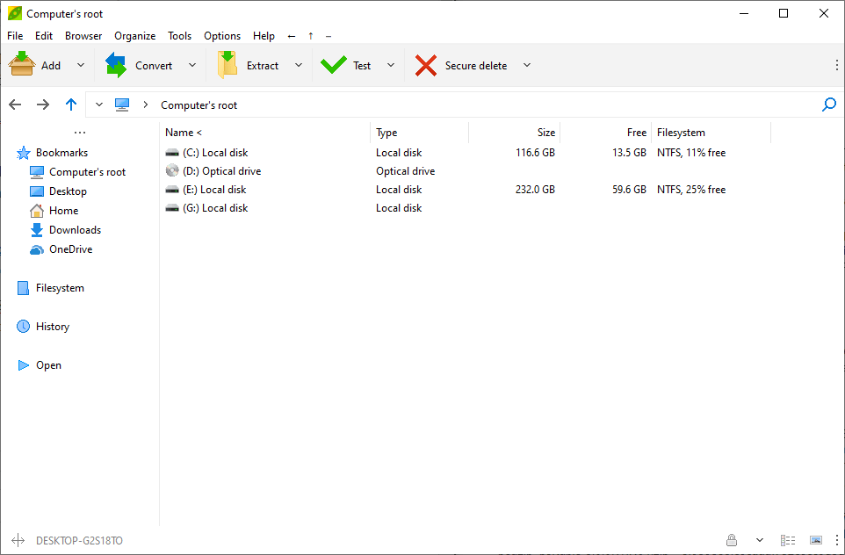Click the OneDrive cloud icon
The image size is (845, 555).
pyautogui.click(x=37, y=249)
